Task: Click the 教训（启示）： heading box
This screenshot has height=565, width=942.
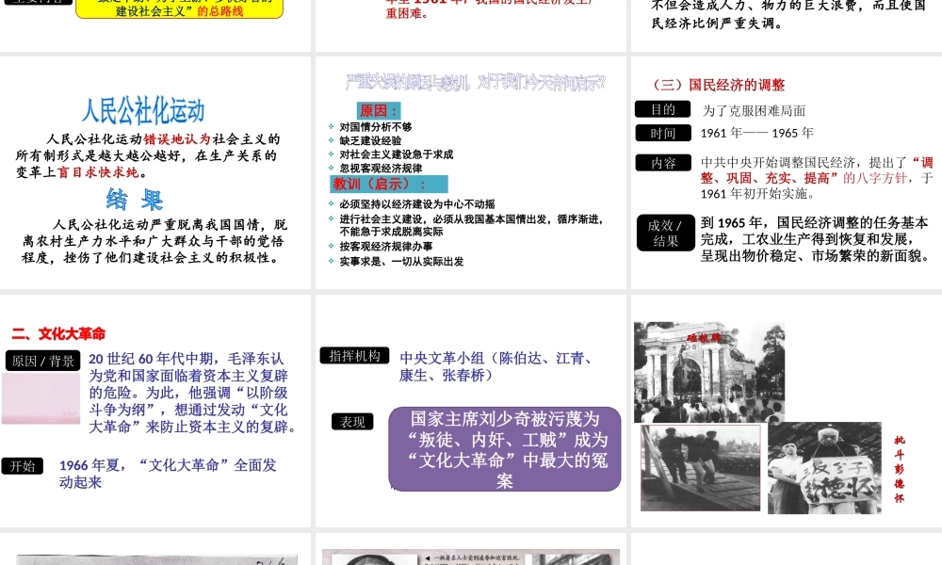Action: pyautogui.click(x=389, y=184)
